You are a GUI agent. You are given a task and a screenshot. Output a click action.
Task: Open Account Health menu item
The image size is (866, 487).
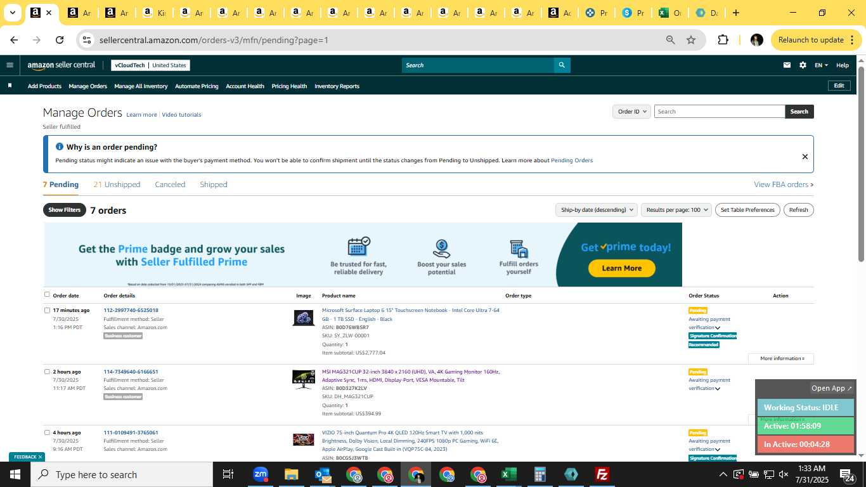245,86
